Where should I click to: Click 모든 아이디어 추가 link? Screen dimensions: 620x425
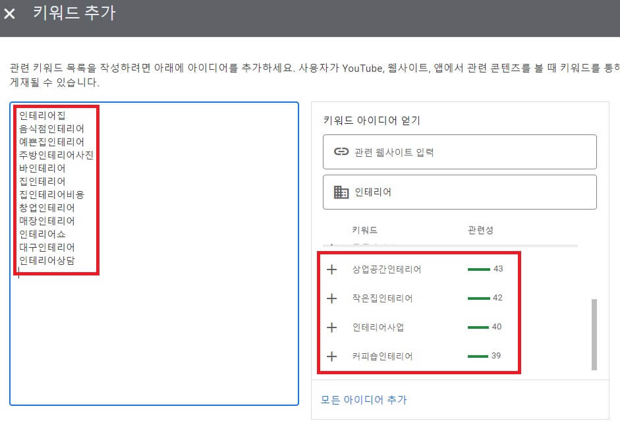364,400
